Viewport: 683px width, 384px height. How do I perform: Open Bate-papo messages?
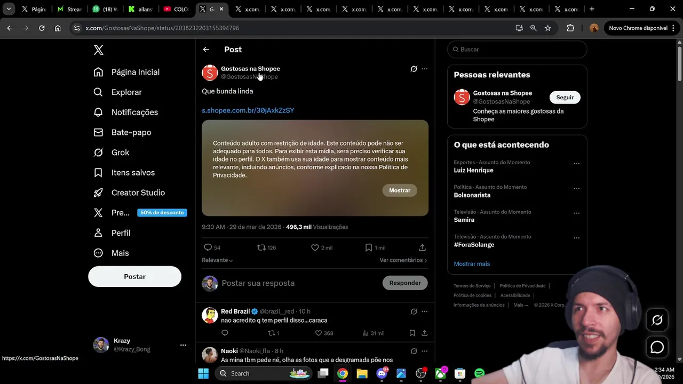tap(123, 132)
